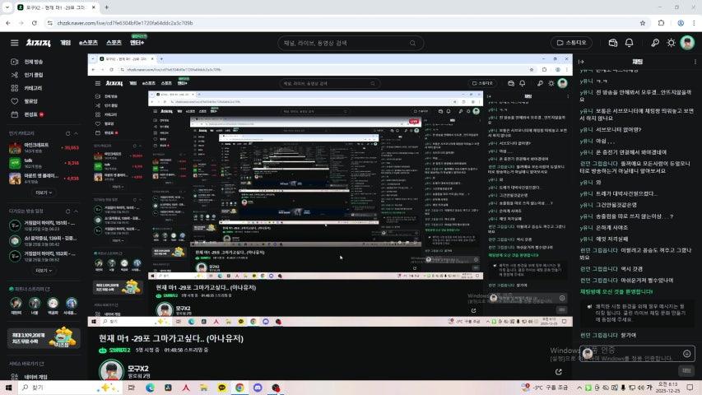Reload the page in the browser toolbar

point(35,23)
